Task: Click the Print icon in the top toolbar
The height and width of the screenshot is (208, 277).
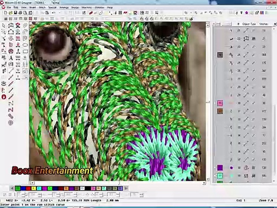Action: click(20, 13)
